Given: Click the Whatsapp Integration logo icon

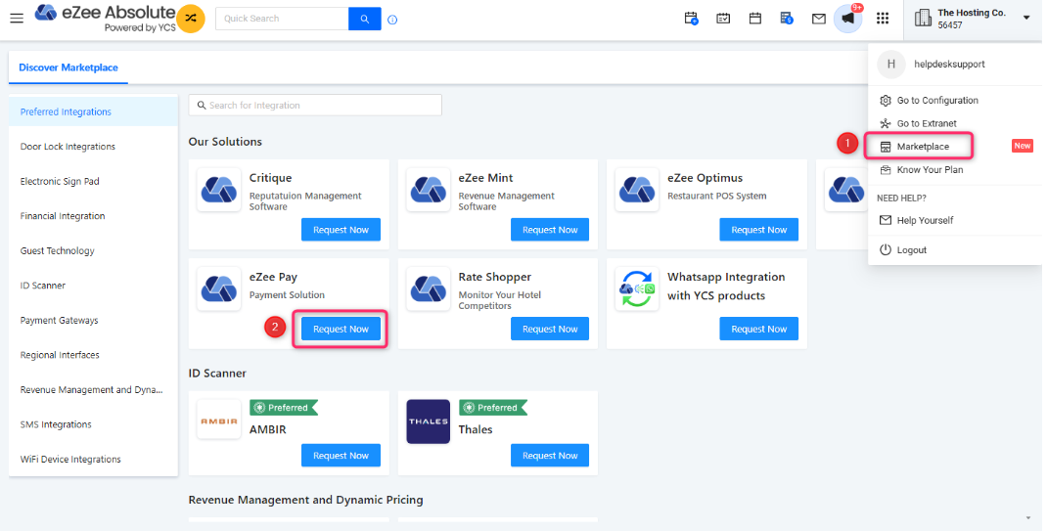Looking at the screenshot, I should pos(637,288).
